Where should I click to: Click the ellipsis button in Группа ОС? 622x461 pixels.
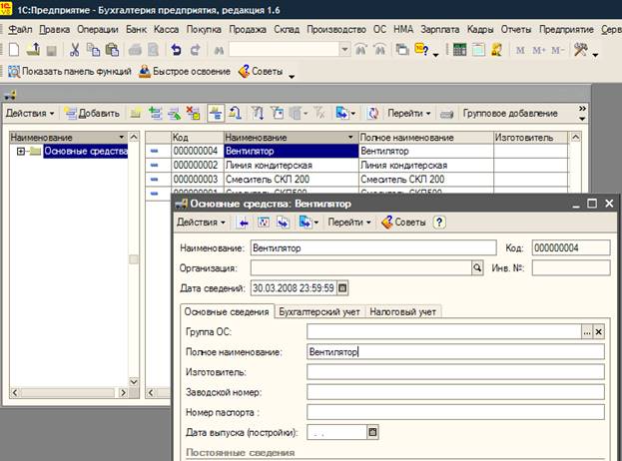tap(585, 331)
